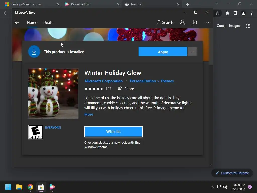Open the Personalization > Themes category link
This screenshot has height=193, width=257.
point(152,81)
